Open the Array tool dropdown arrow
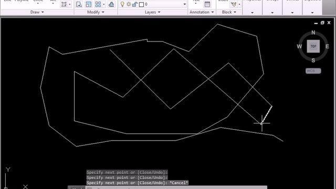The width and height of the screenshot is (336, 189). (x=104, y=4)
